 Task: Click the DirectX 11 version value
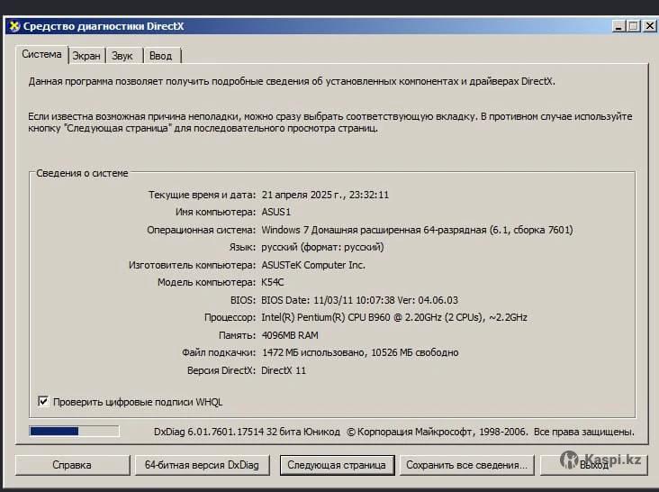point(284,370)
